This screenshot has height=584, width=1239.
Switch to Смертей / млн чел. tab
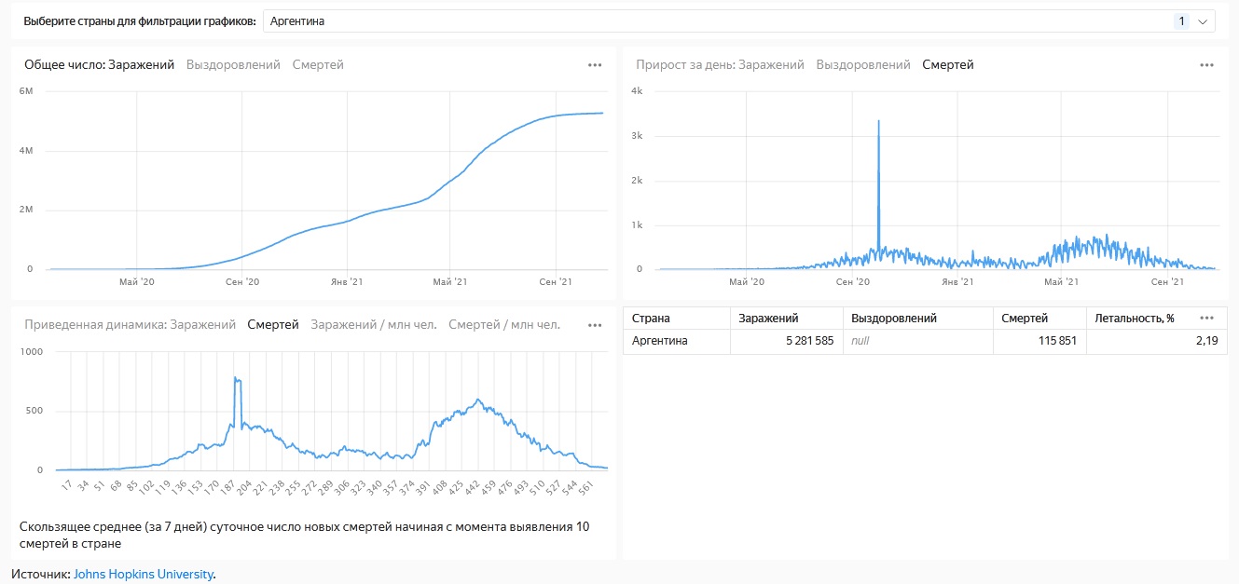pyautogui.click(x=504, y=325)
